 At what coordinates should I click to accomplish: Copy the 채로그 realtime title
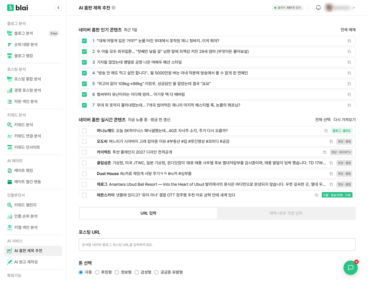pyautogui.click(x=331, y=184)
